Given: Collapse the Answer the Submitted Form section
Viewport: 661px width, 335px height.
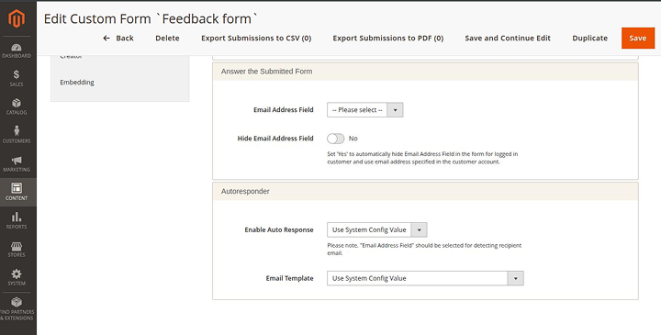Looking at the screenshot, I should coord(425,72).
